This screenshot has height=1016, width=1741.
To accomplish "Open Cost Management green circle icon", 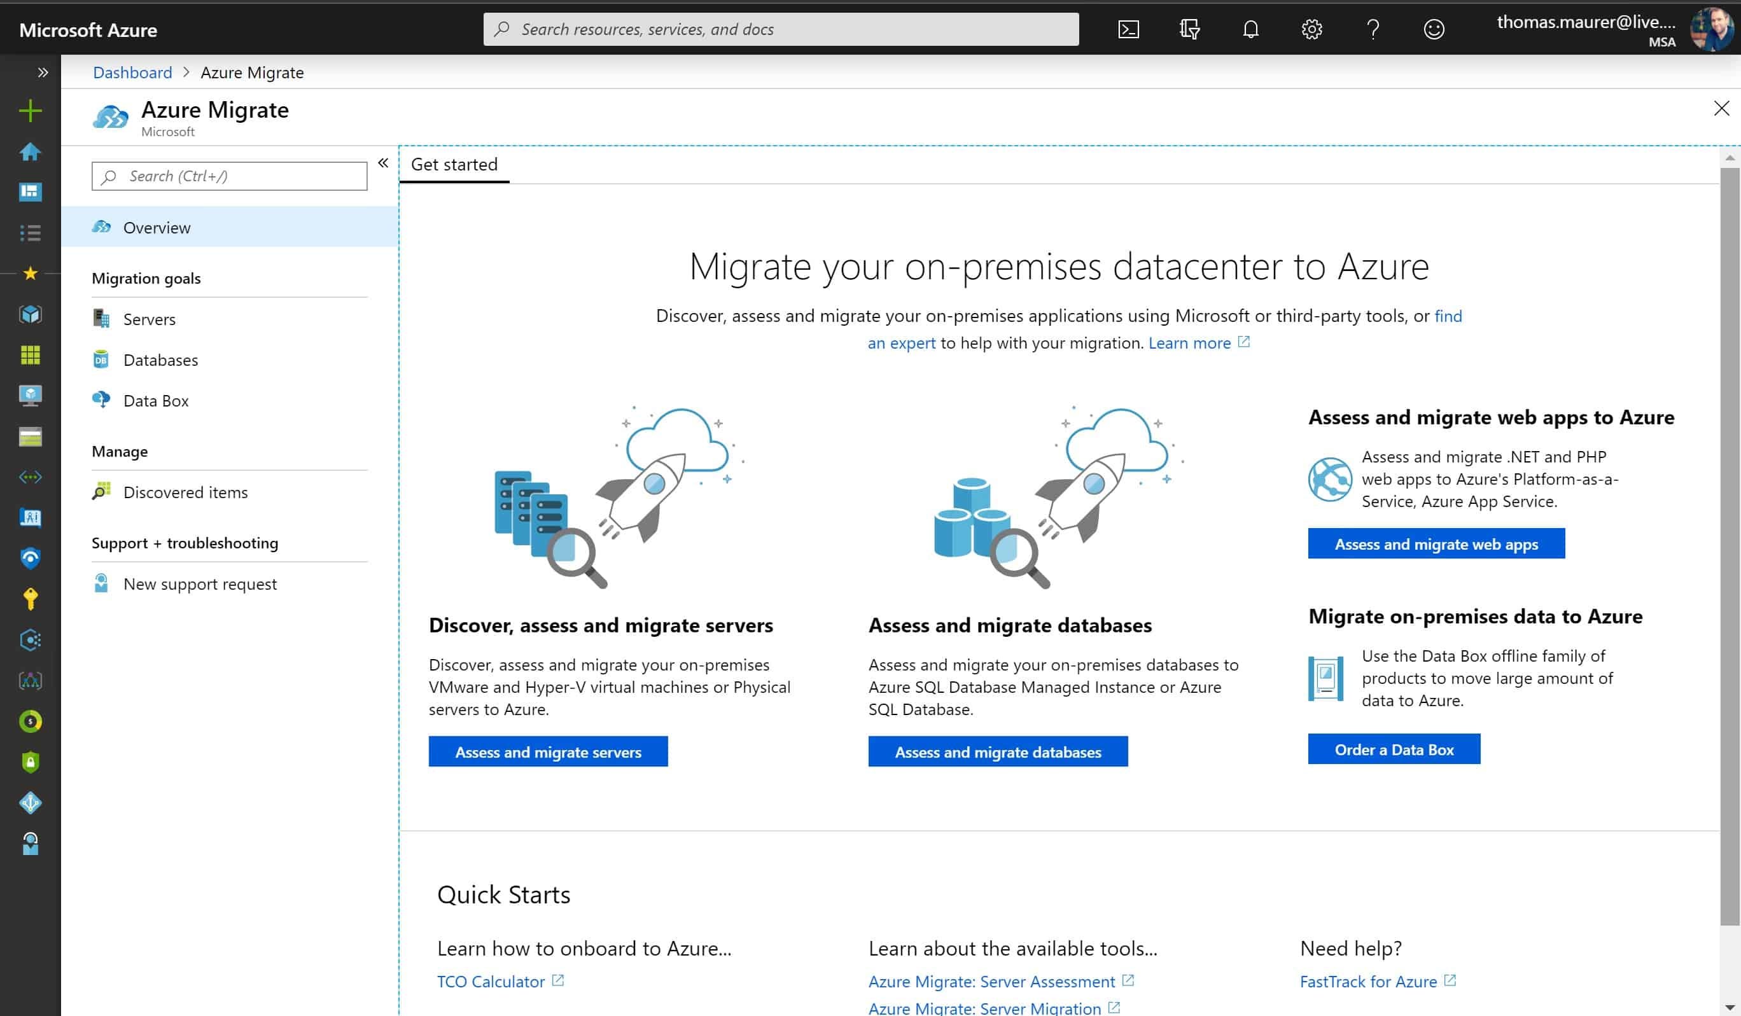I will tap(31, 721).
